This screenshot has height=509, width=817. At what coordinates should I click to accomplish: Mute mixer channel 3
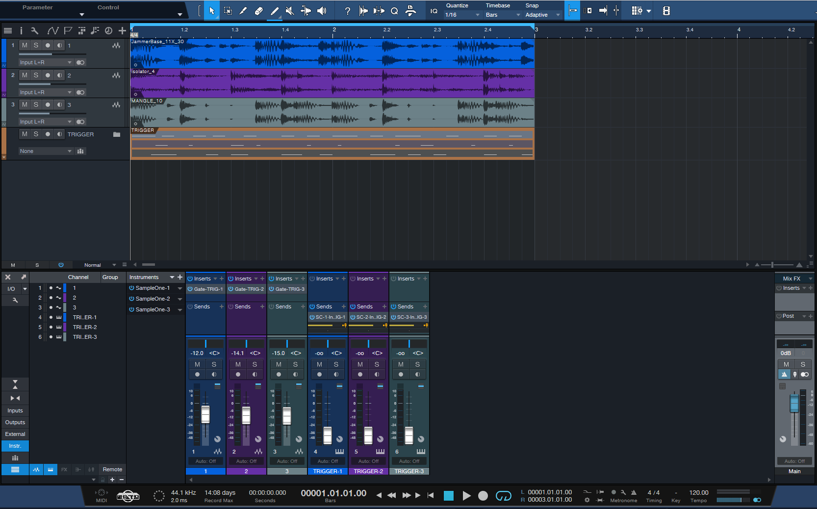click(x=279, y=364)
